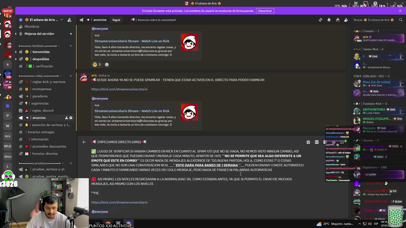Open GIF picker icon in message box
This screenshot has width=406, height=228.
tap(317, 142)
